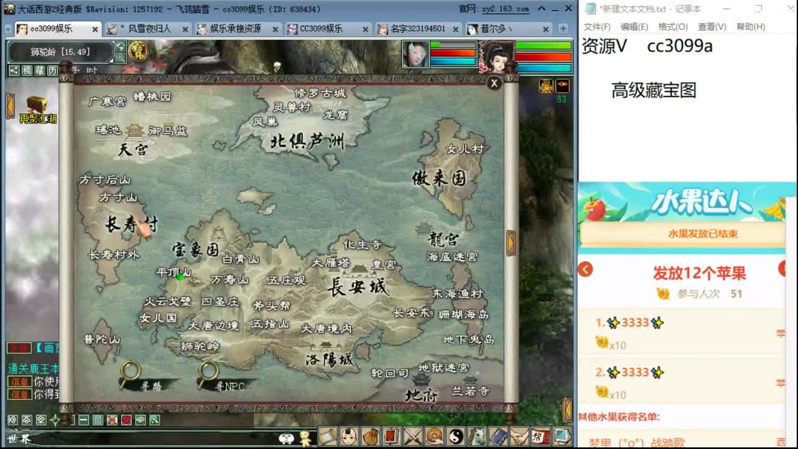Click the share icon under location box
The image size is (798, 449).
(14, 70)
